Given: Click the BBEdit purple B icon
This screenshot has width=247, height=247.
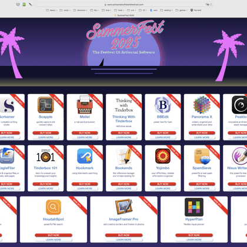Looking at the screenshot, I should [x=163, y=105].
